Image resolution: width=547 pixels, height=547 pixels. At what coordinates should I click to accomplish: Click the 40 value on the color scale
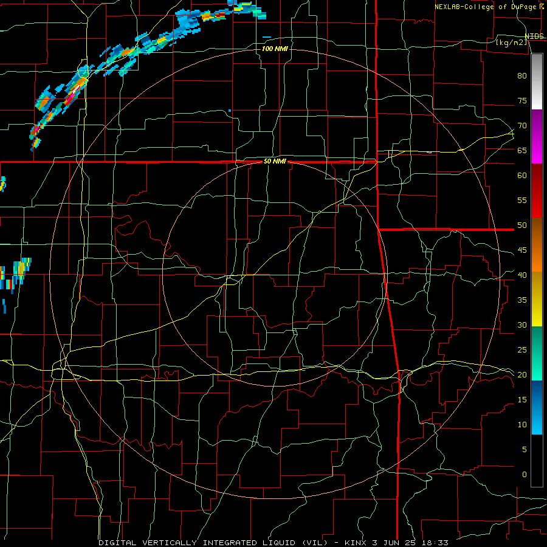[x=522, y=275]
